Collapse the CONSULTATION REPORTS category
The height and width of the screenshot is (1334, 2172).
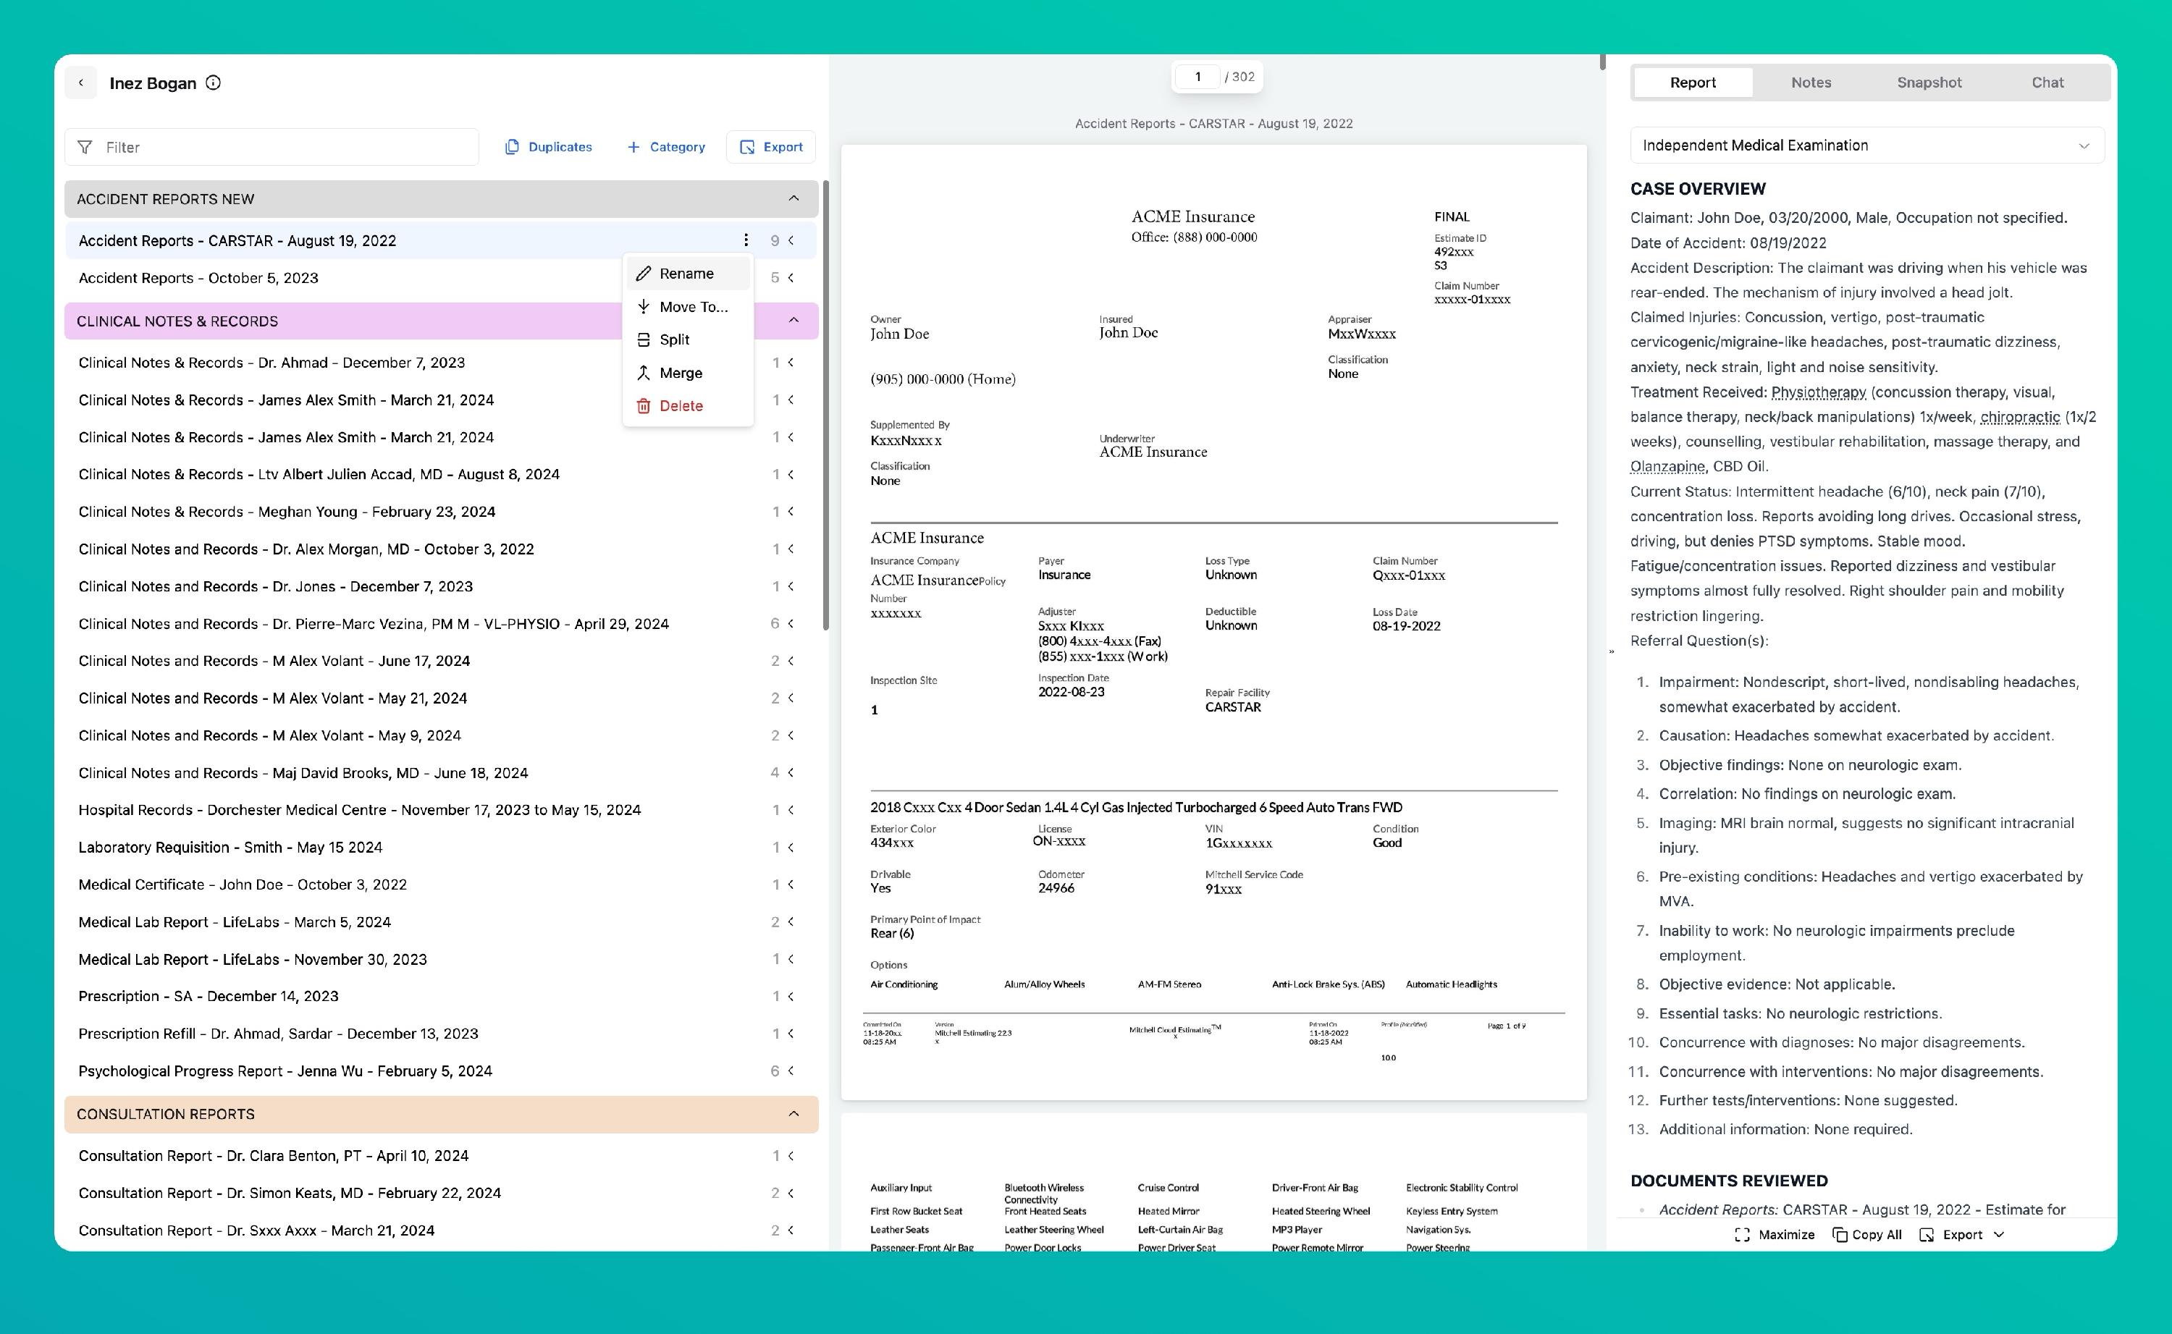(x=793, y=1113)
